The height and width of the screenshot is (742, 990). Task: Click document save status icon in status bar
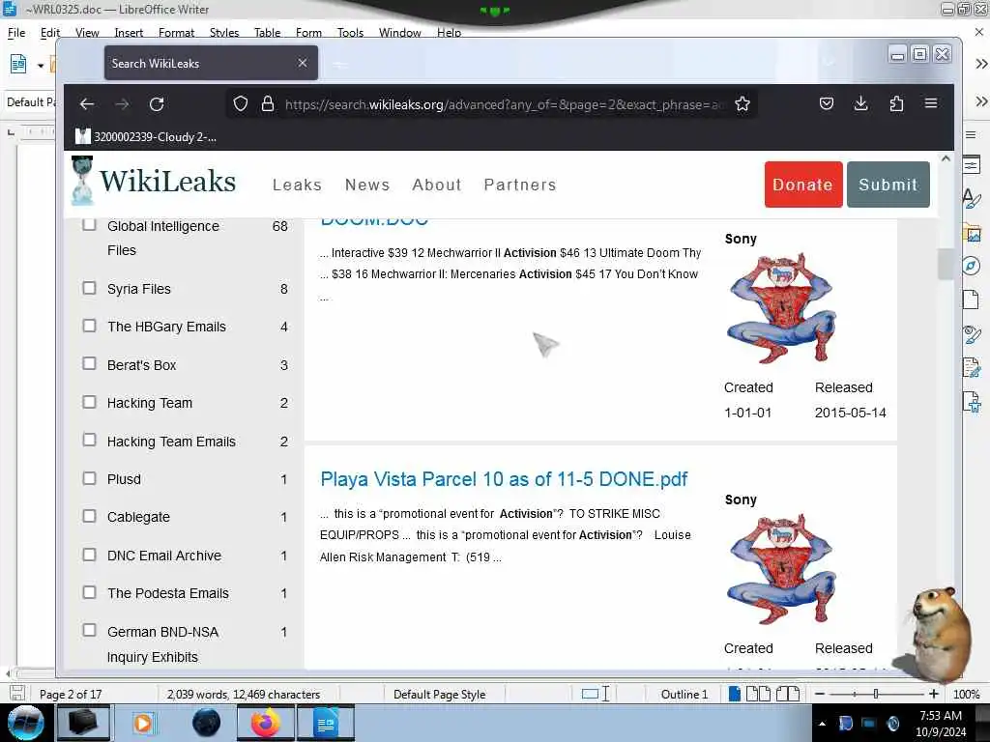(x=17, y=694)
